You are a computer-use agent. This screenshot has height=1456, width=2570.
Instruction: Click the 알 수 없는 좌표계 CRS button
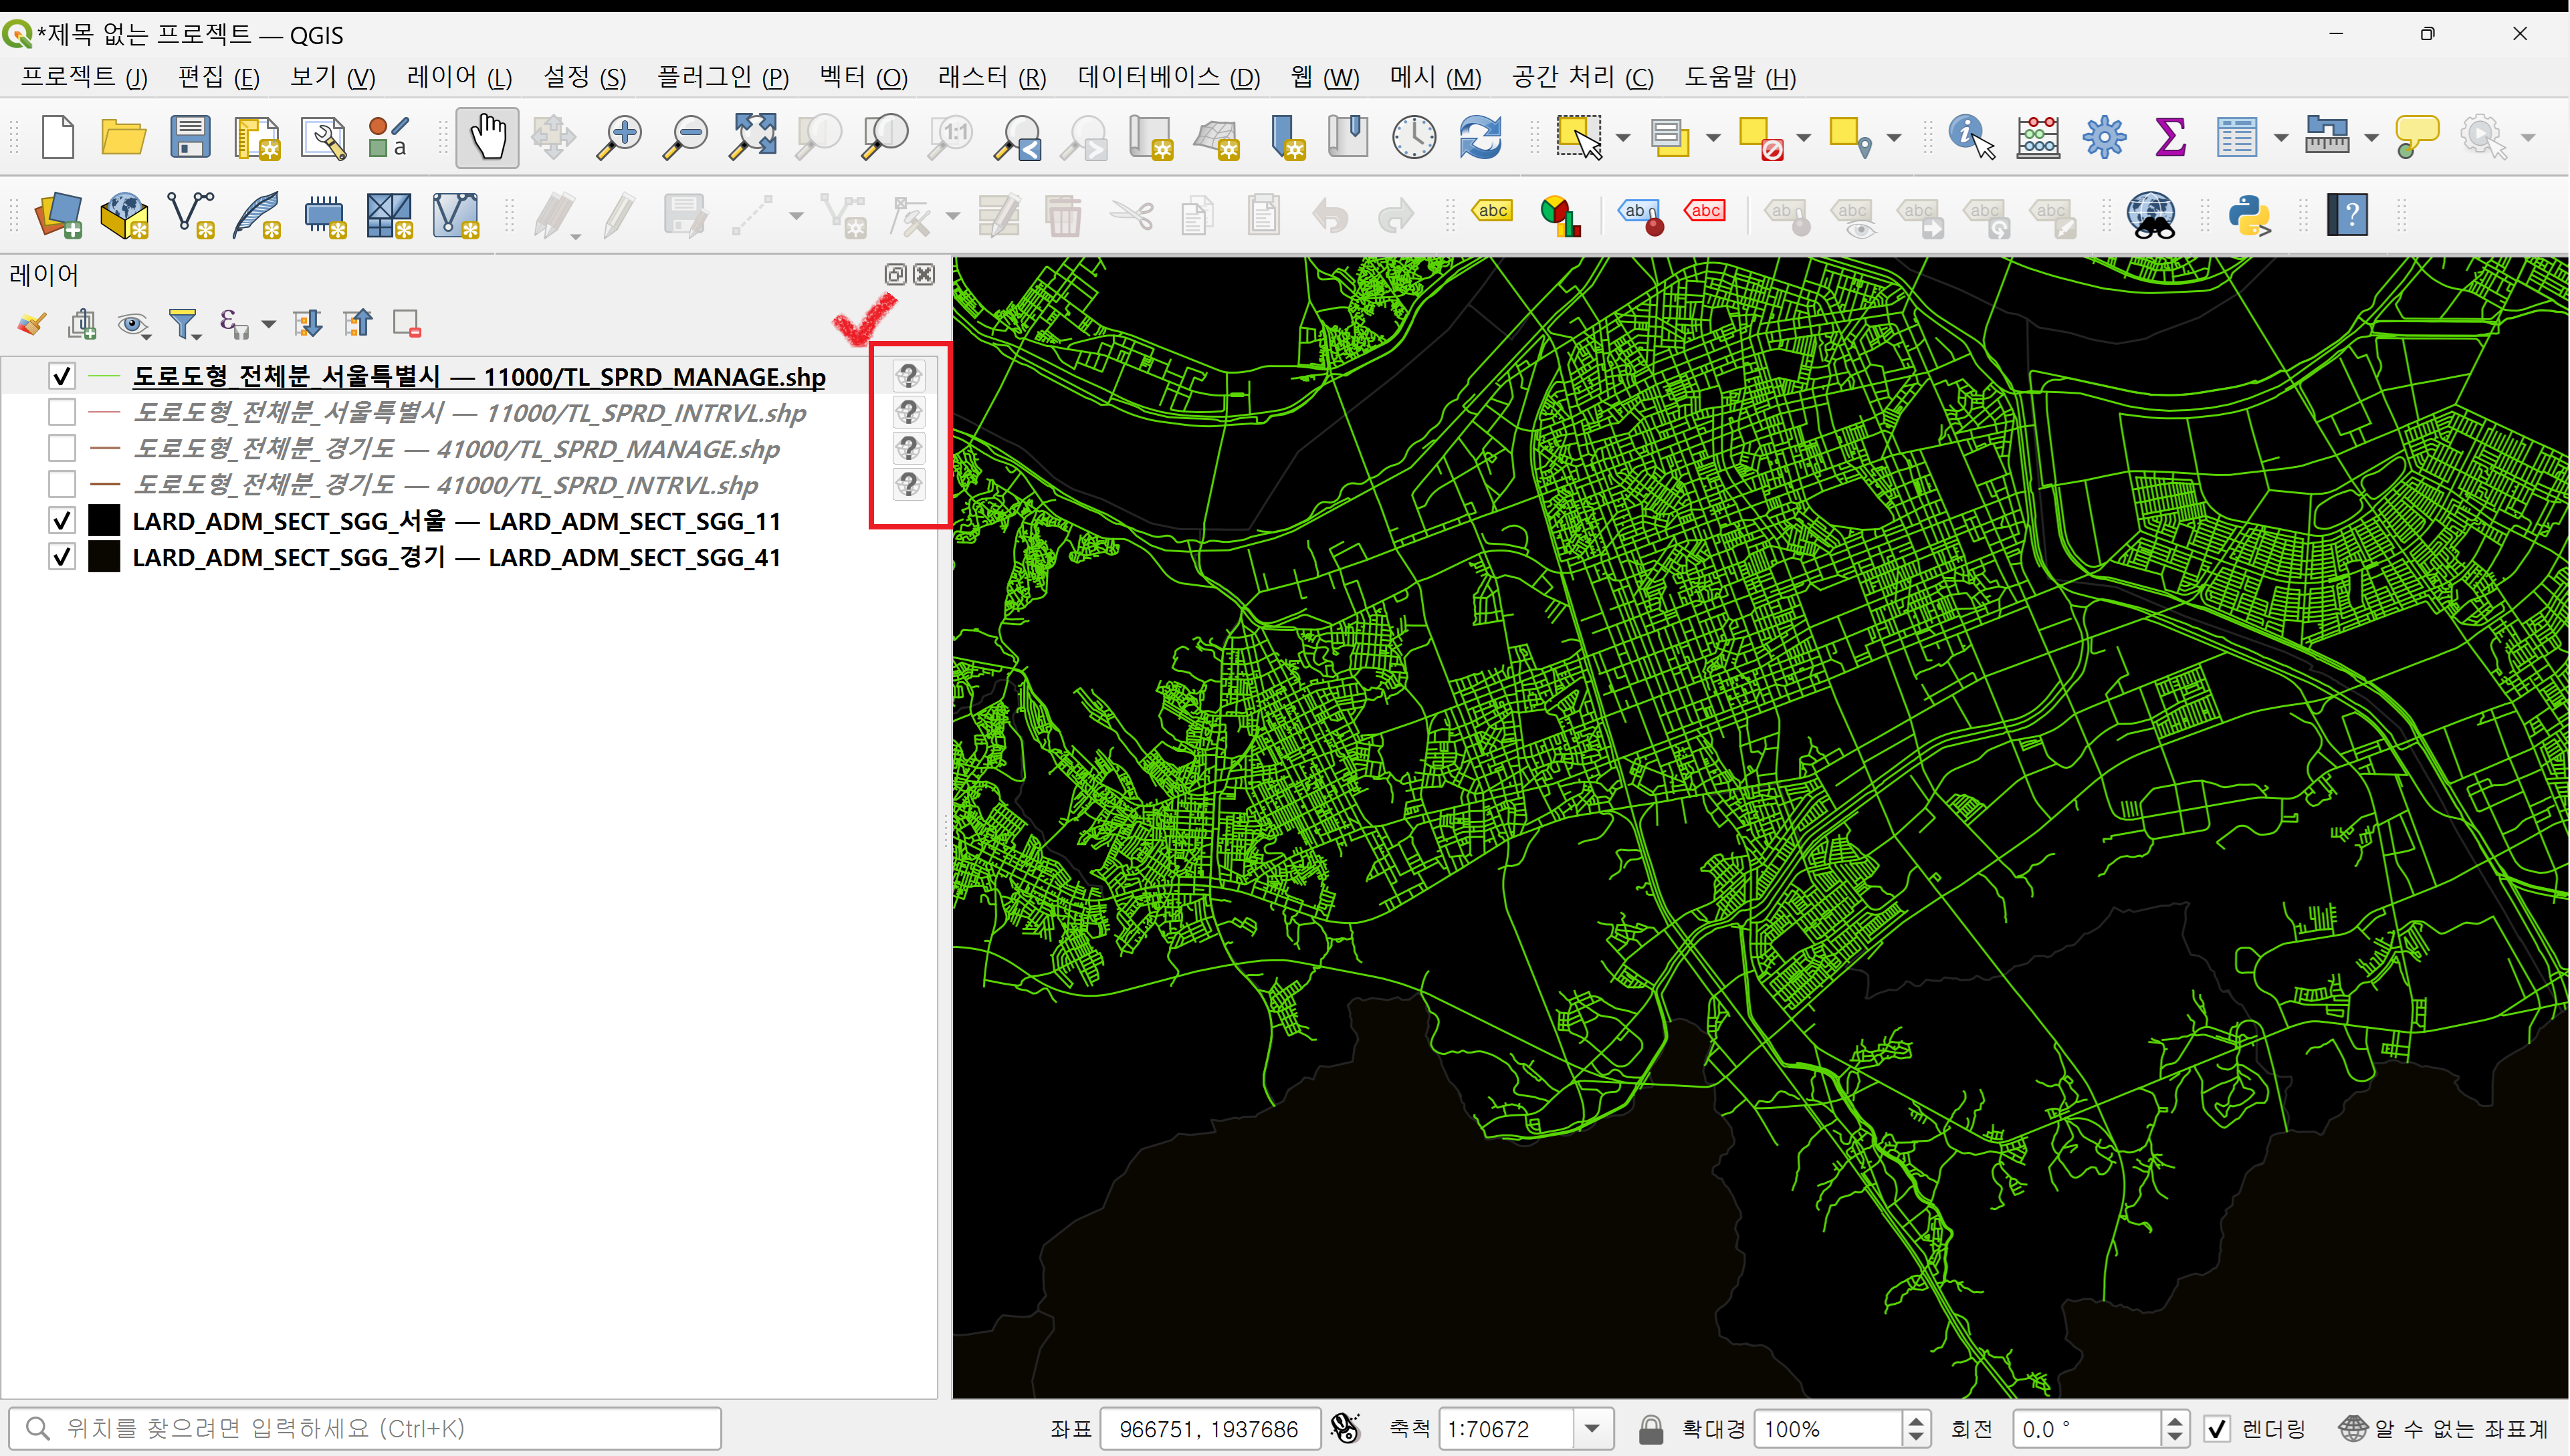click(2446, 1428)
